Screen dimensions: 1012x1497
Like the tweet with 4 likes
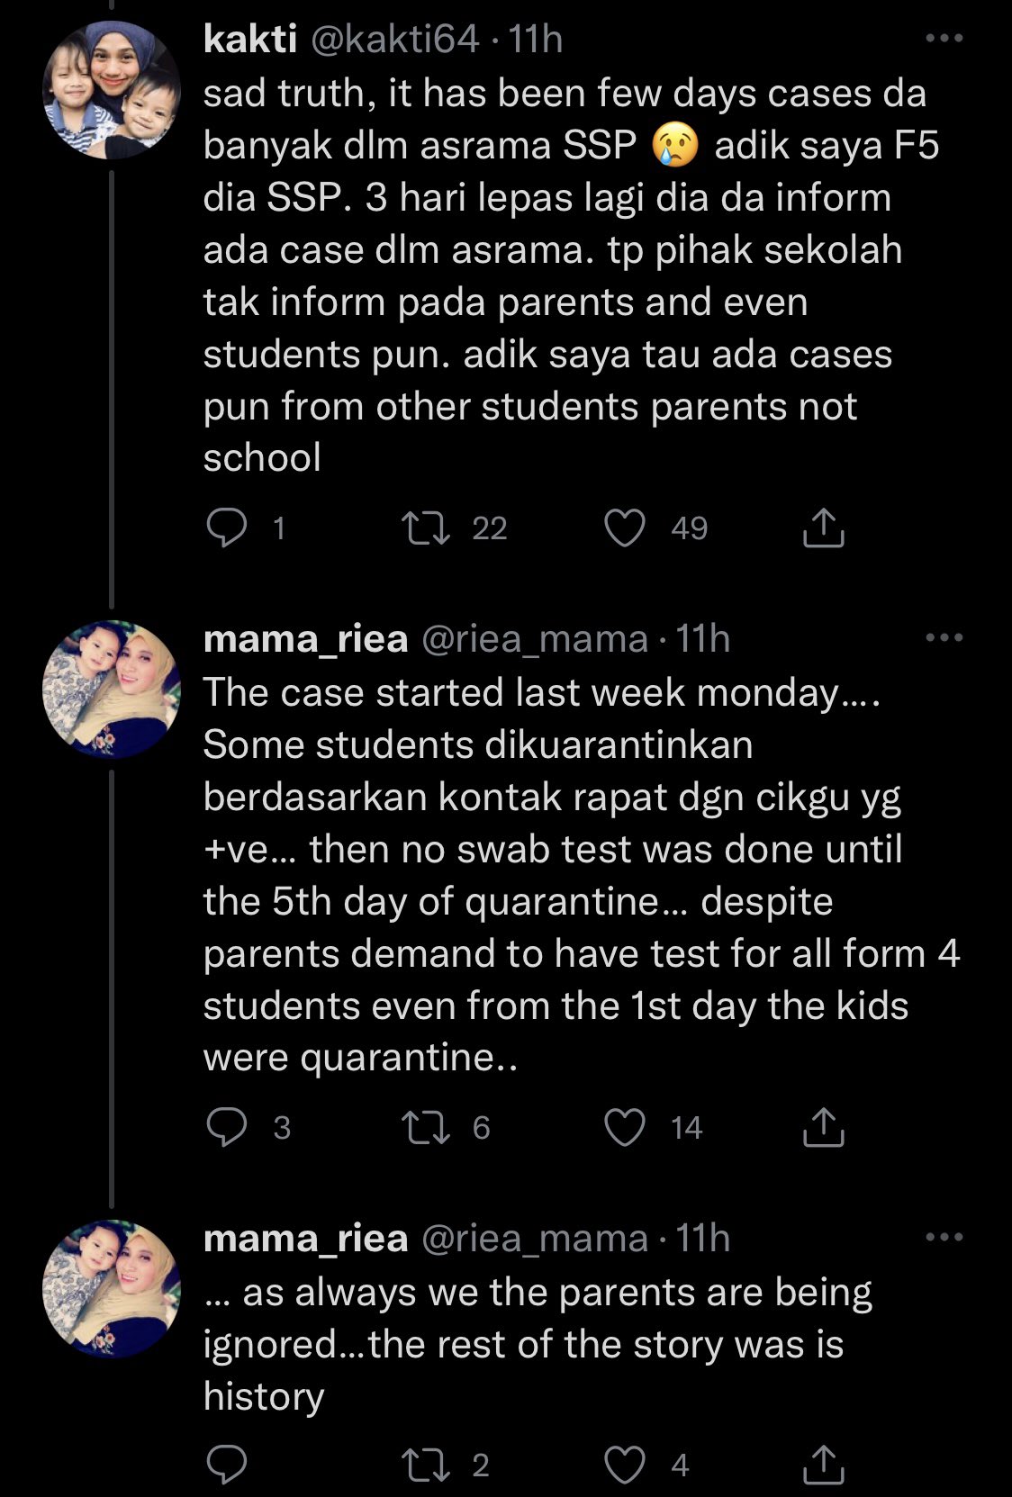[624, 1465]
